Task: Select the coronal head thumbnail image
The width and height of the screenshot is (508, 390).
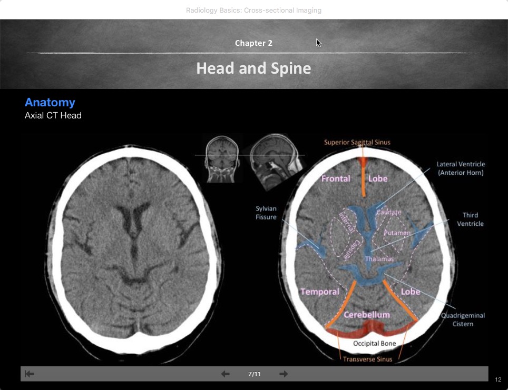Action: click(x=223, y=158)
